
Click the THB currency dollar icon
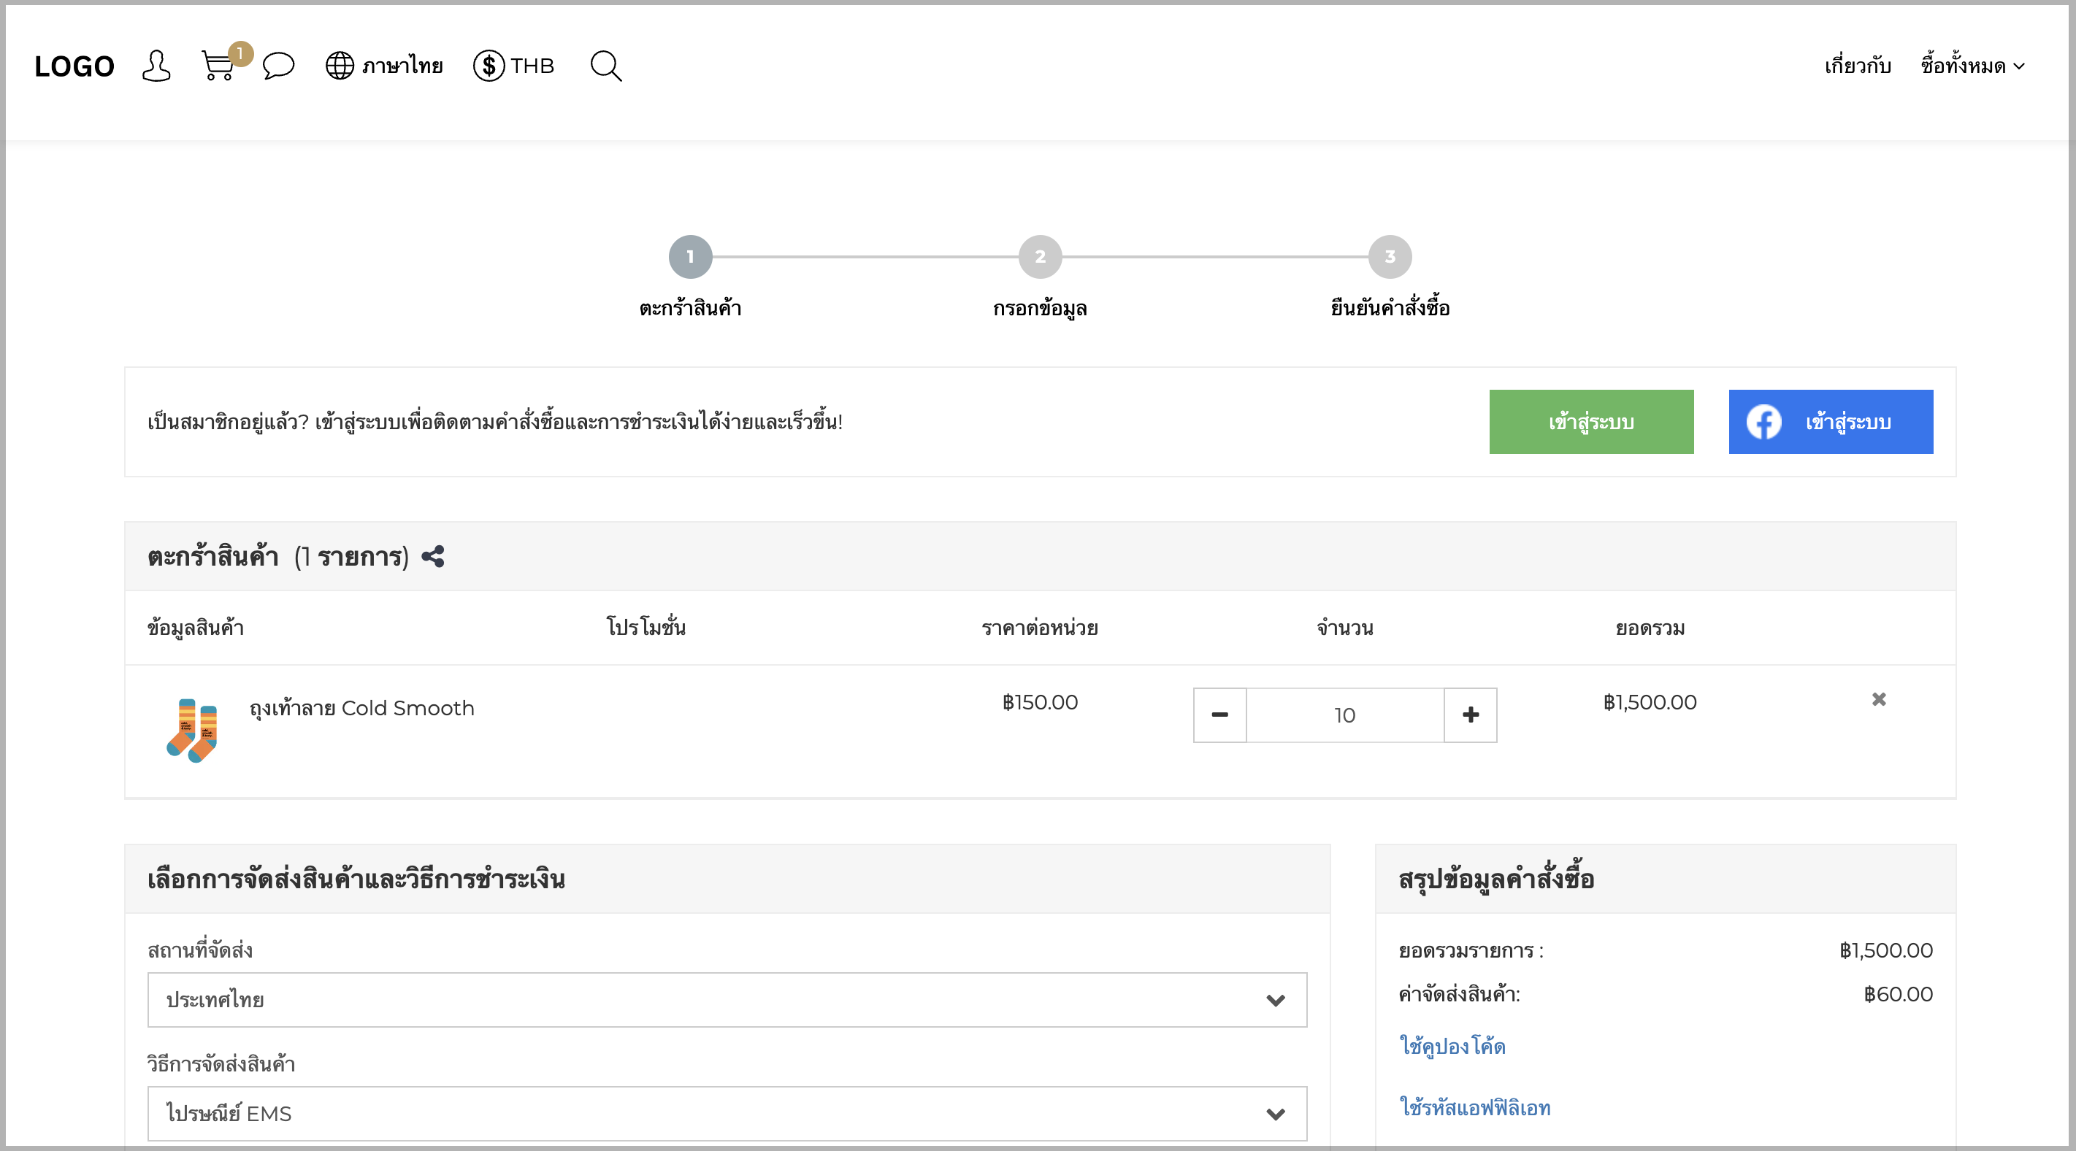[489, 65]
